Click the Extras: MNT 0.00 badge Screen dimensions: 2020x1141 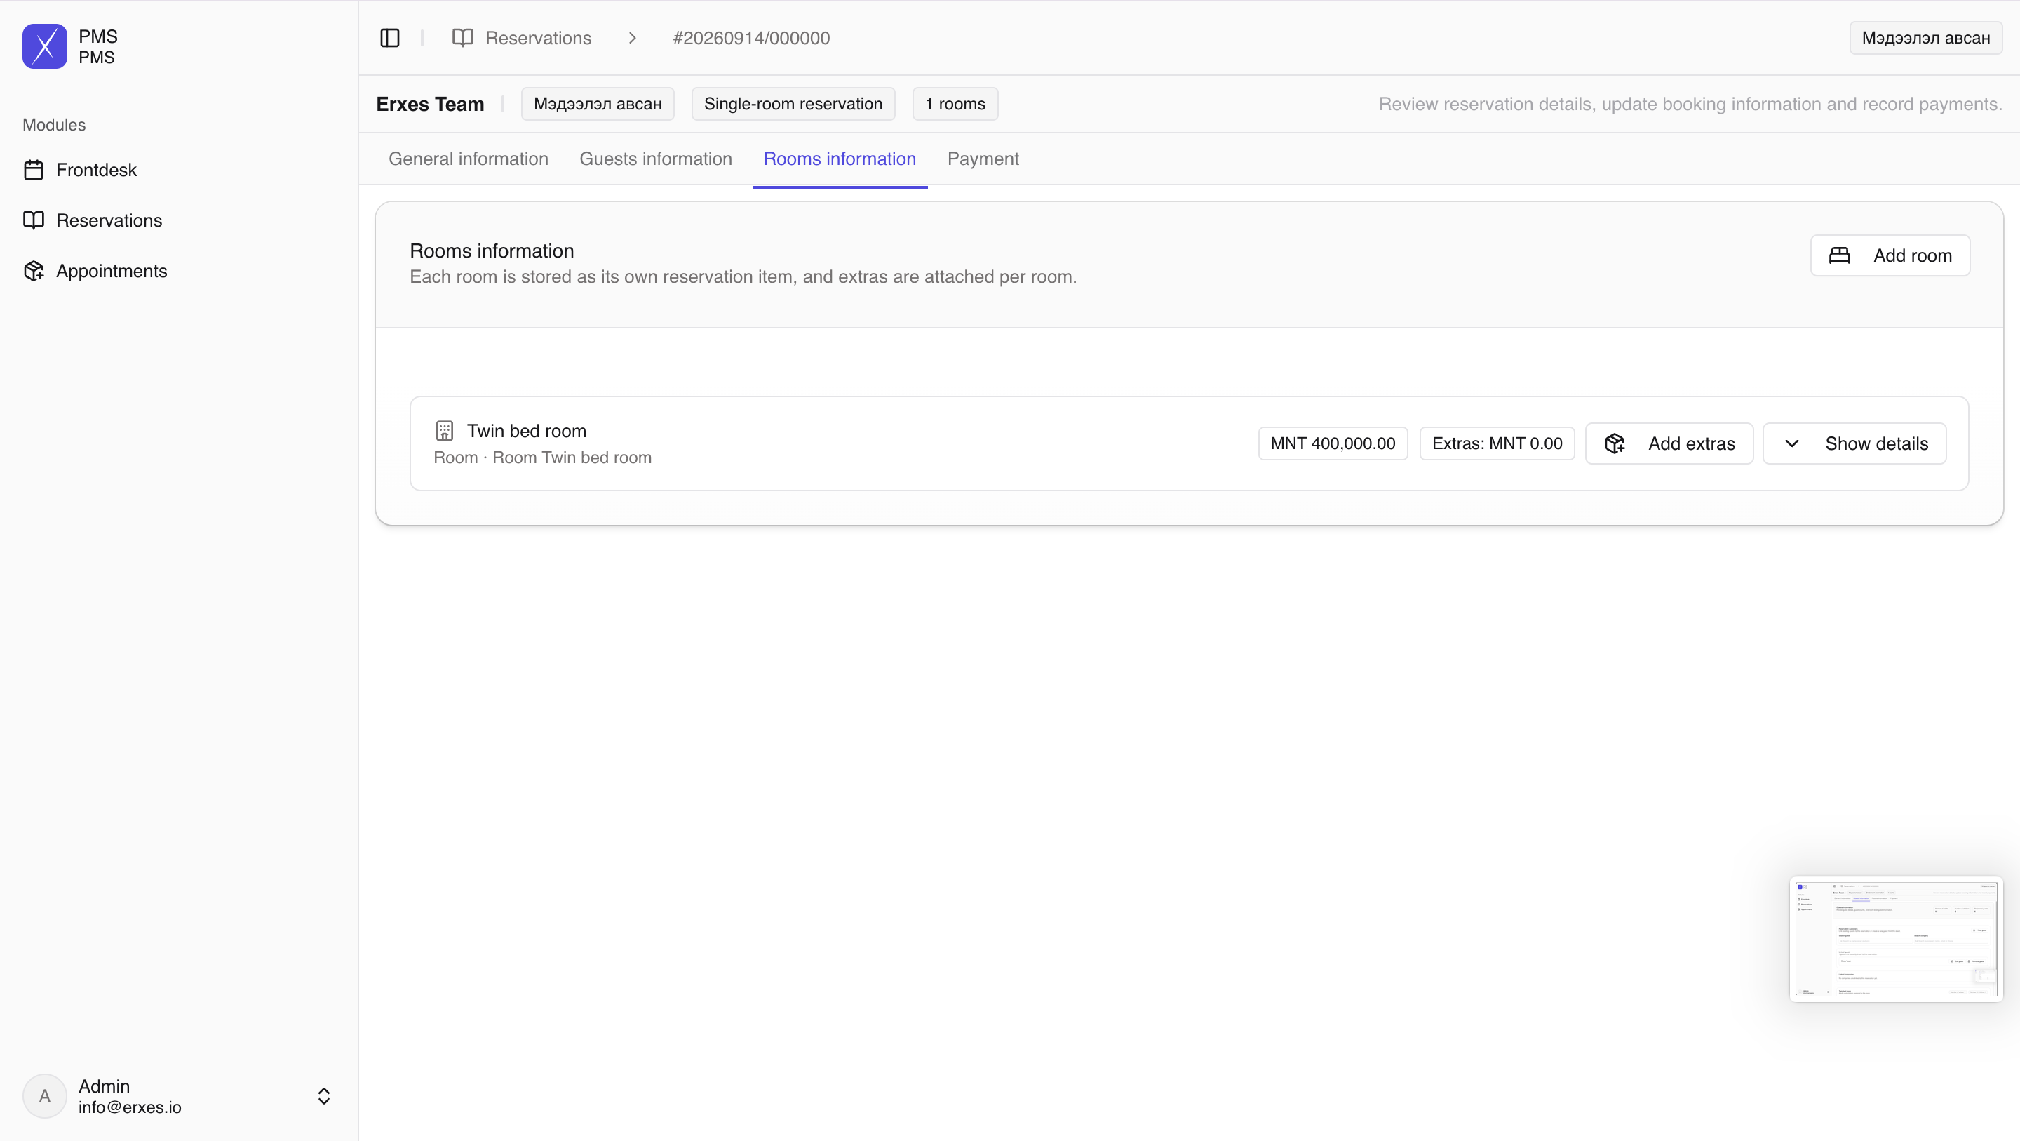coord(1497,443)
